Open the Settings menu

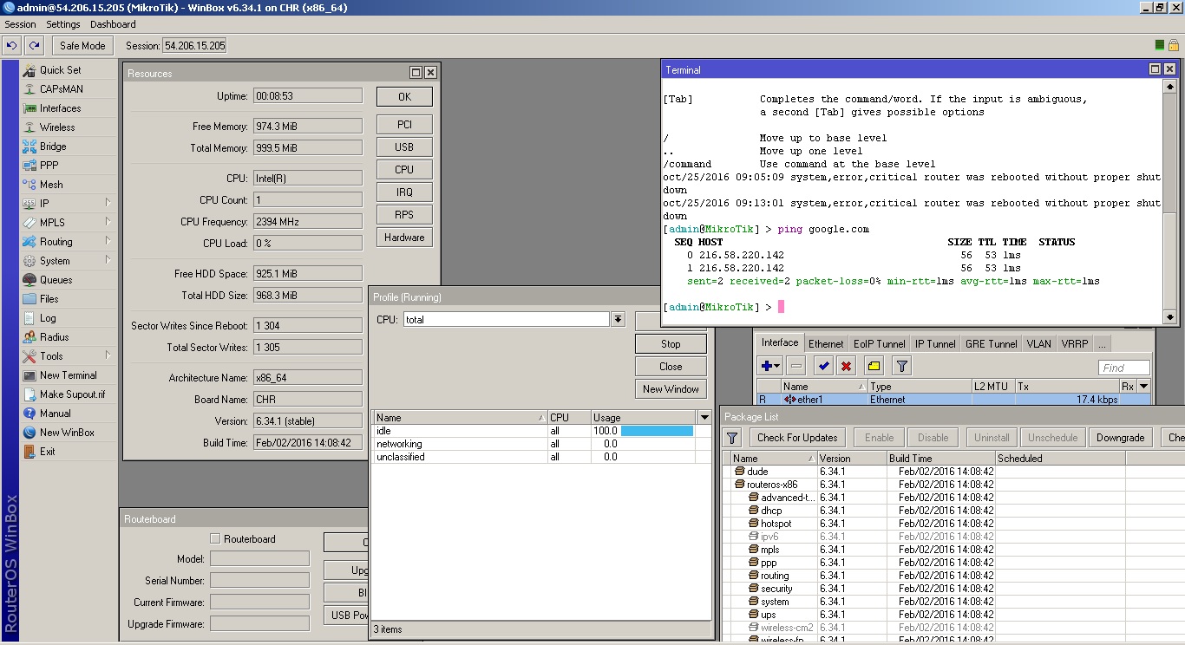point(62,24)
